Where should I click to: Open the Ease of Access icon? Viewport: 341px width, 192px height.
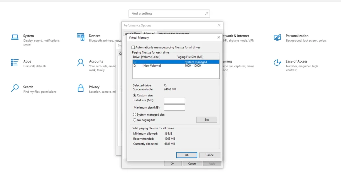coord(277,62)
